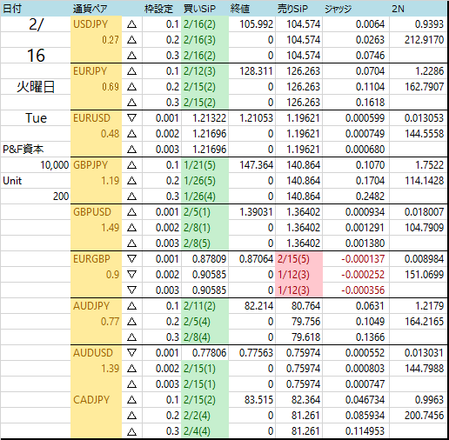Select the AUDJPY currency pair cell

(96, 306)
